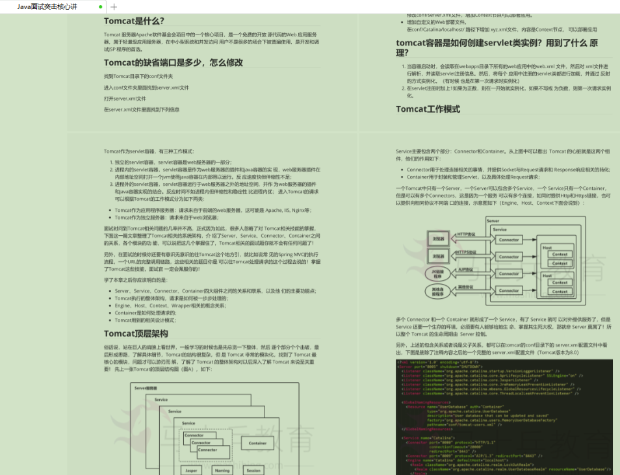Image resolution: width=620 pixels, height=475 pixels.
Task: Click the Server diagram image on right page
Action: coord(506,261)
